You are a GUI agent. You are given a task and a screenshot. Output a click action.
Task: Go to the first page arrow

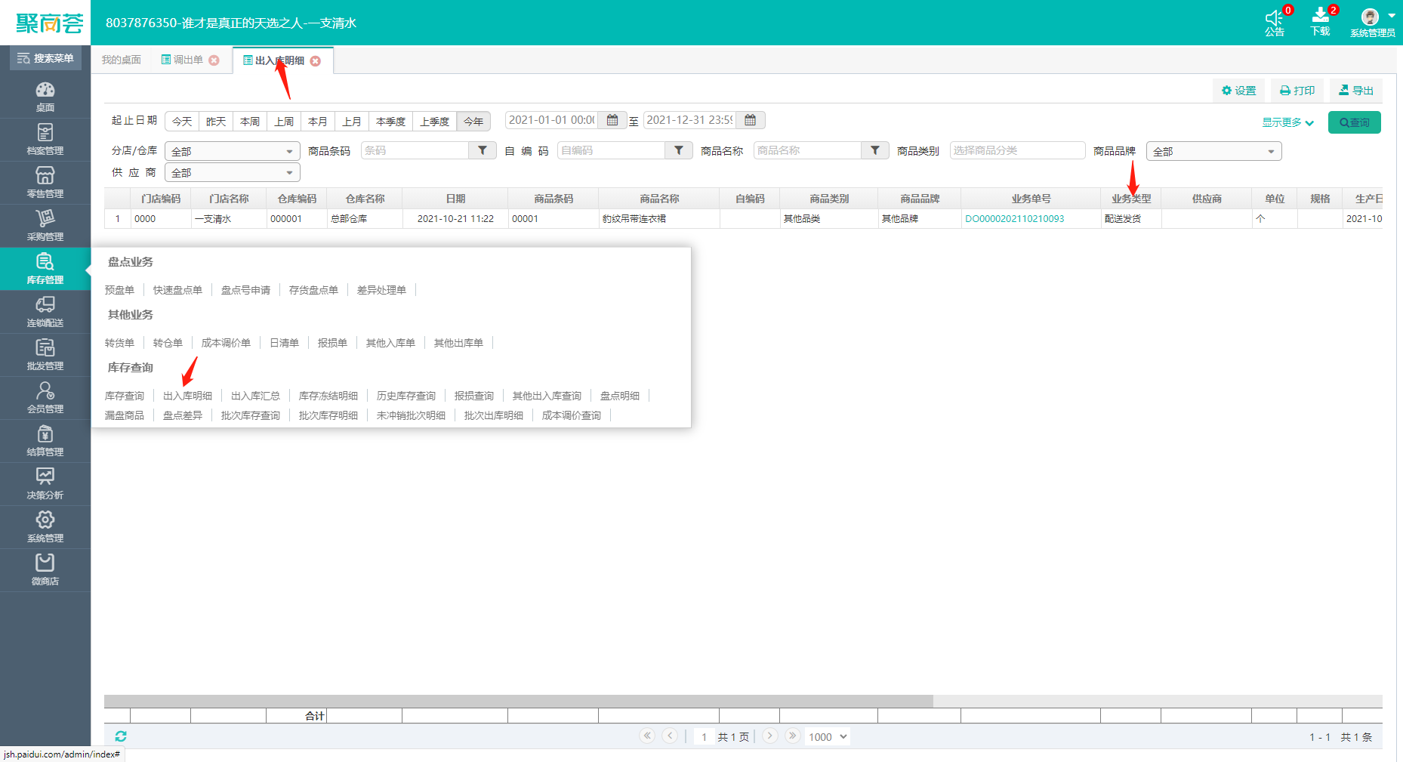pyautogui.click(x=647, y=736)
